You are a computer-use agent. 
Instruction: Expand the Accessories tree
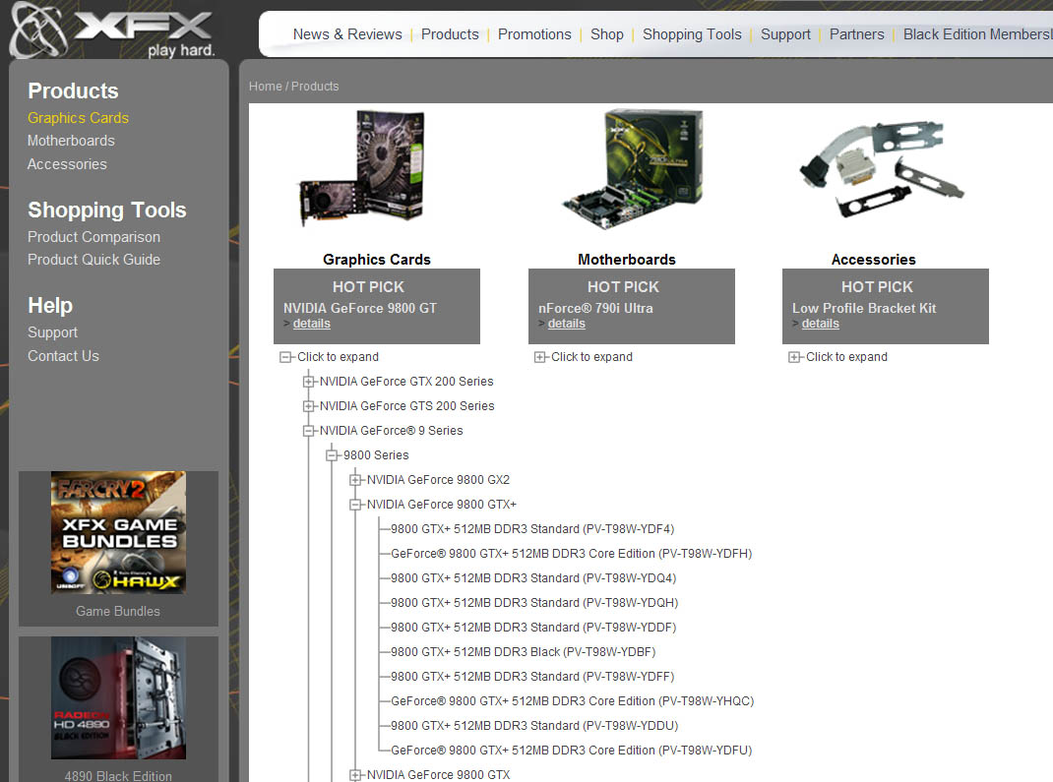[794, 357]
